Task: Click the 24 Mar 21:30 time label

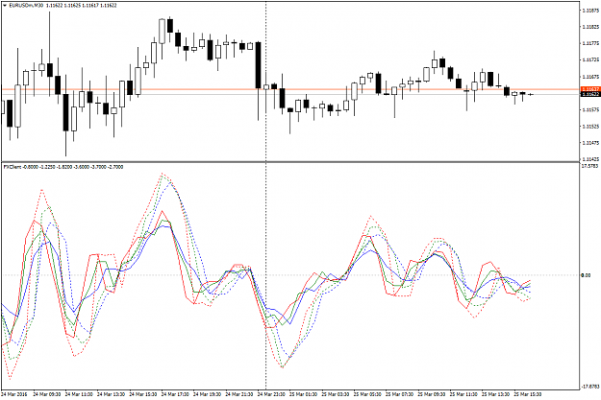Action: (x=239, y=394)
